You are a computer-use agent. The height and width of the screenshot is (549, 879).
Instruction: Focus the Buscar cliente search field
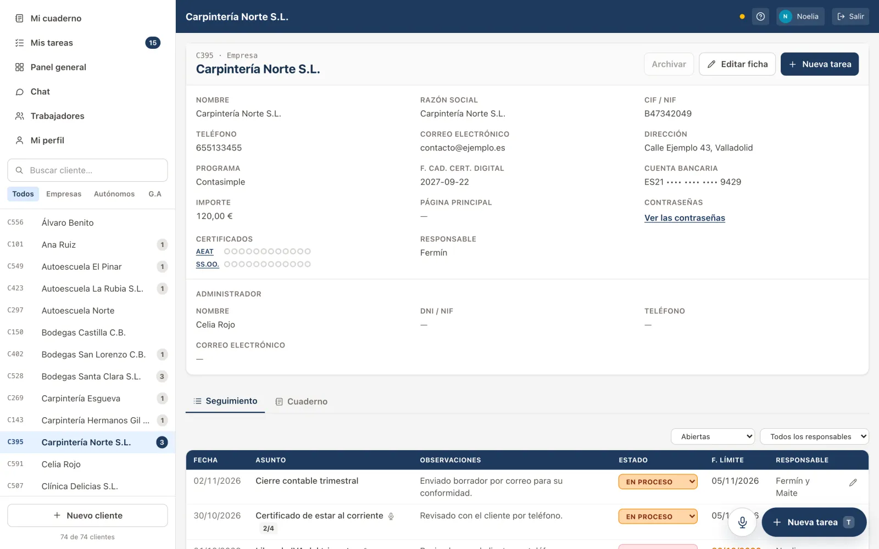(x=88, y=170)
